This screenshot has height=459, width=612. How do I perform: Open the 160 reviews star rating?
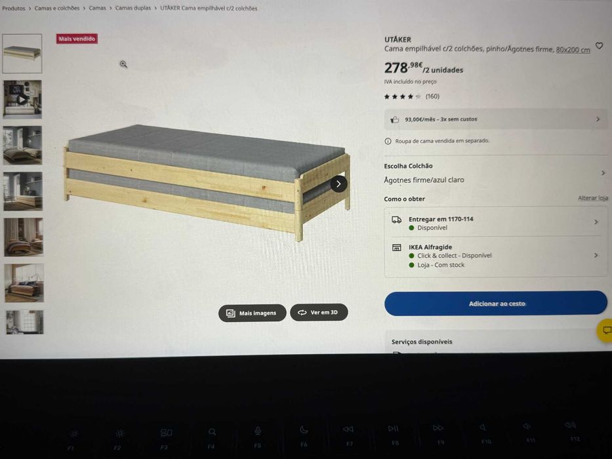pyautogui.click(x=412, y=96)
